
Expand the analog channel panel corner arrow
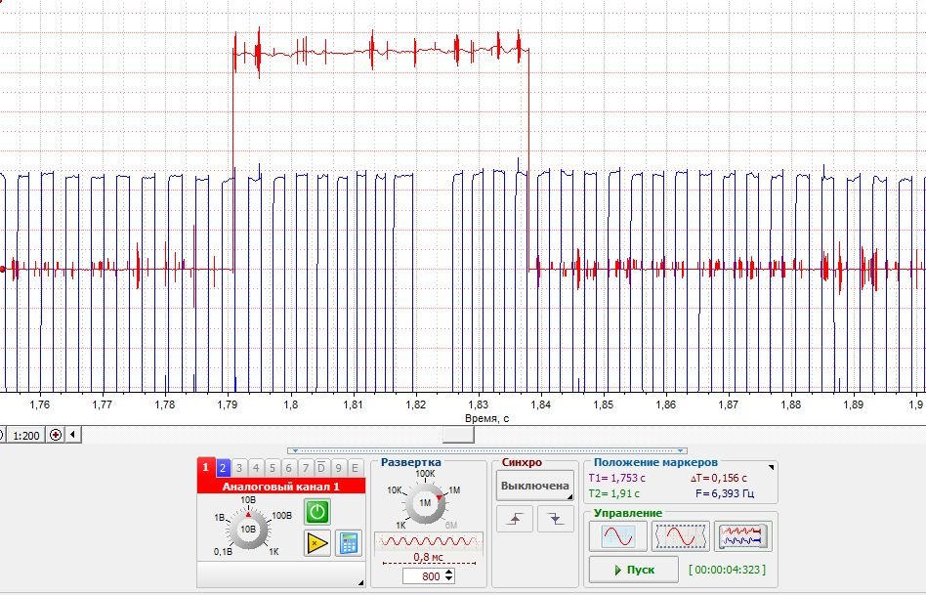tap(359, 582)
